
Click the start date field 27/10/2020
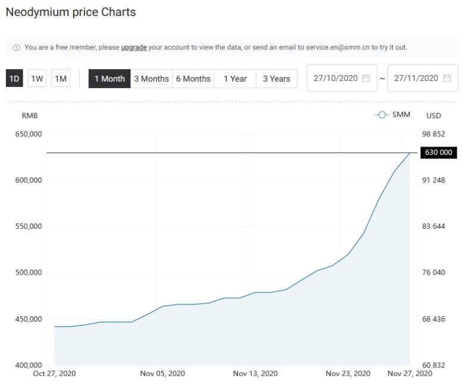pos(342,78)
